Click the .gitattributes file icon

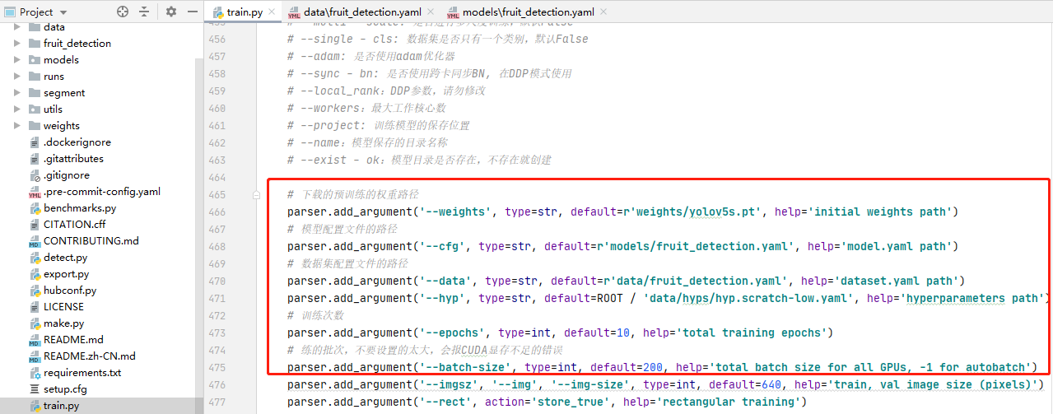(34, 158)
